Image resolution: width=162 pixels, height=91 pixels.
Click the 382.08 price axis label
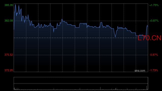[x=9, y=21]
